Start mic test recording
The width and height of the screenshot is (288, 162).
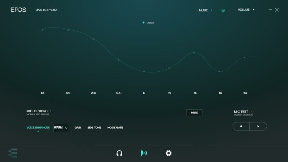241,126
